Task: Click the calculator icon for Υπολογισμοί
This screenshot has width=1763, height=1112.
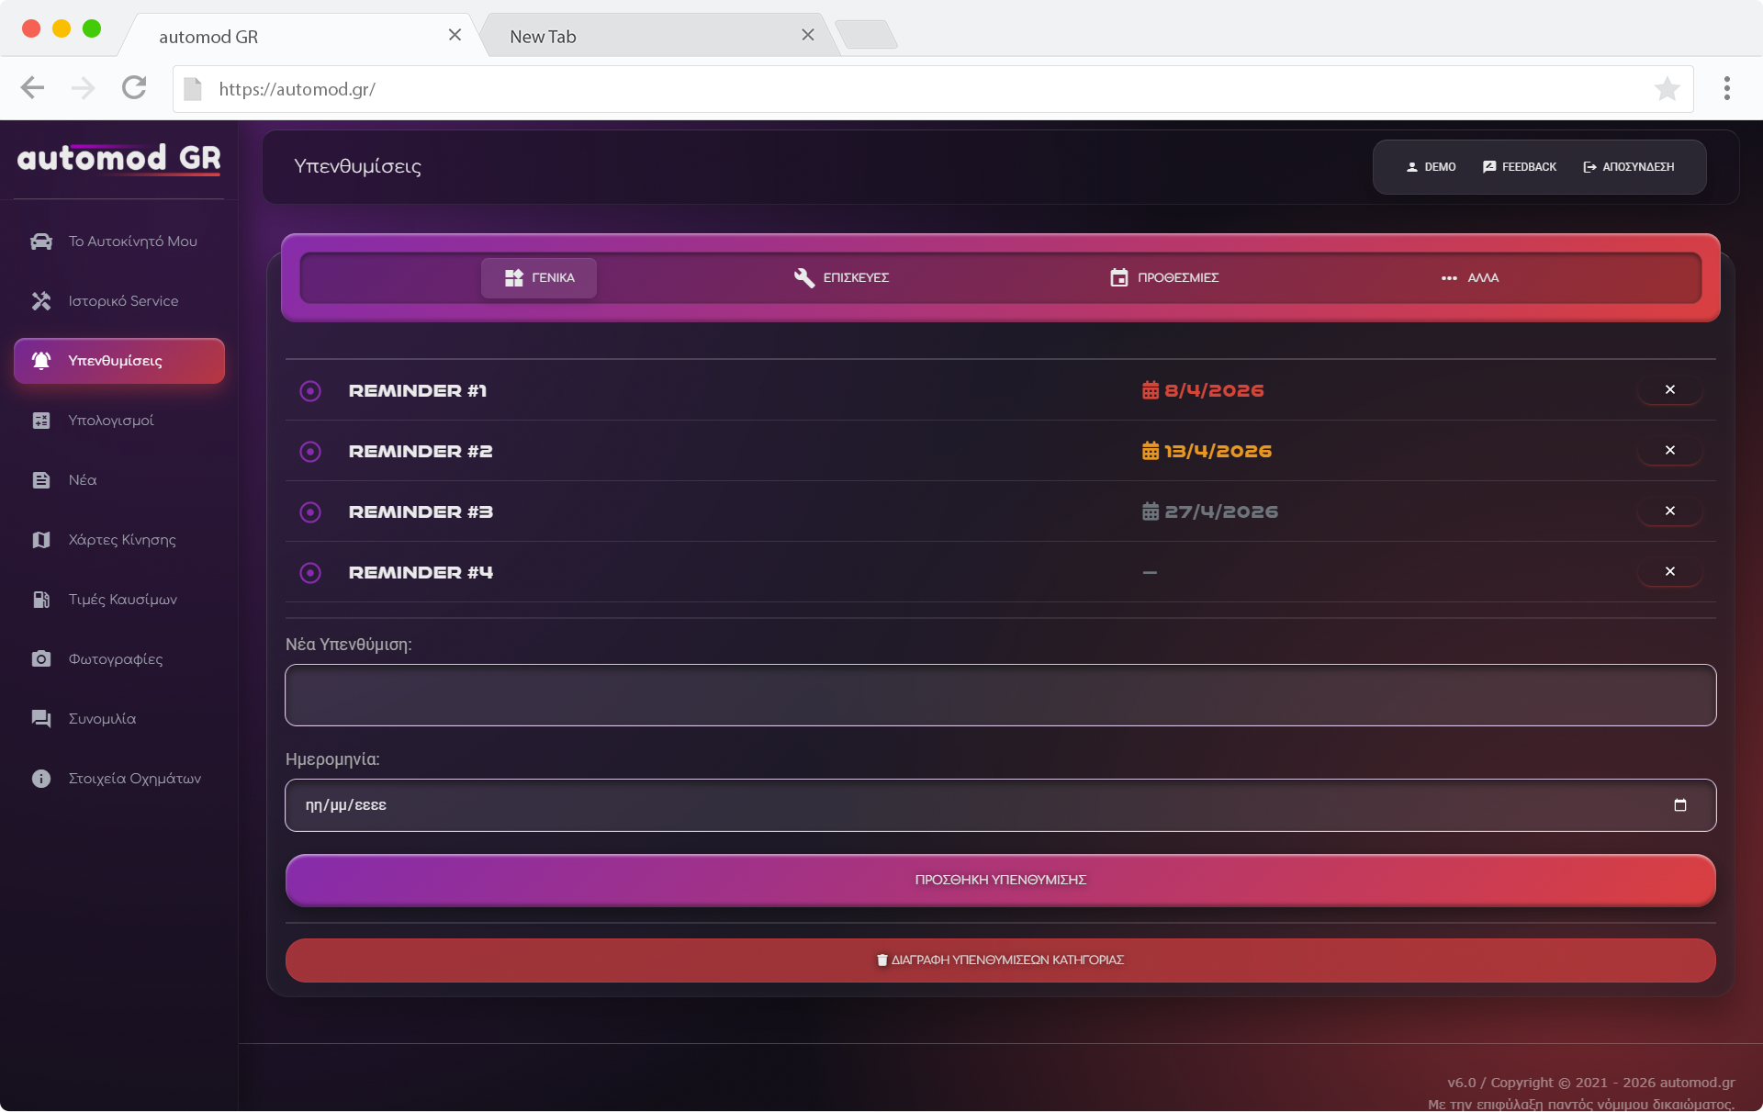Action: coord(41,421)
